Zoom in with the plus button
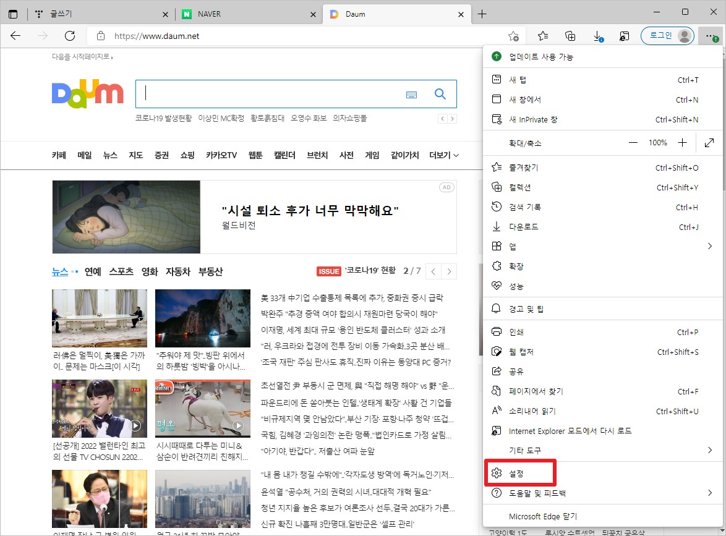Image resolution: width=726 pixels, height=536 pixels. click(x=682, y=143)
